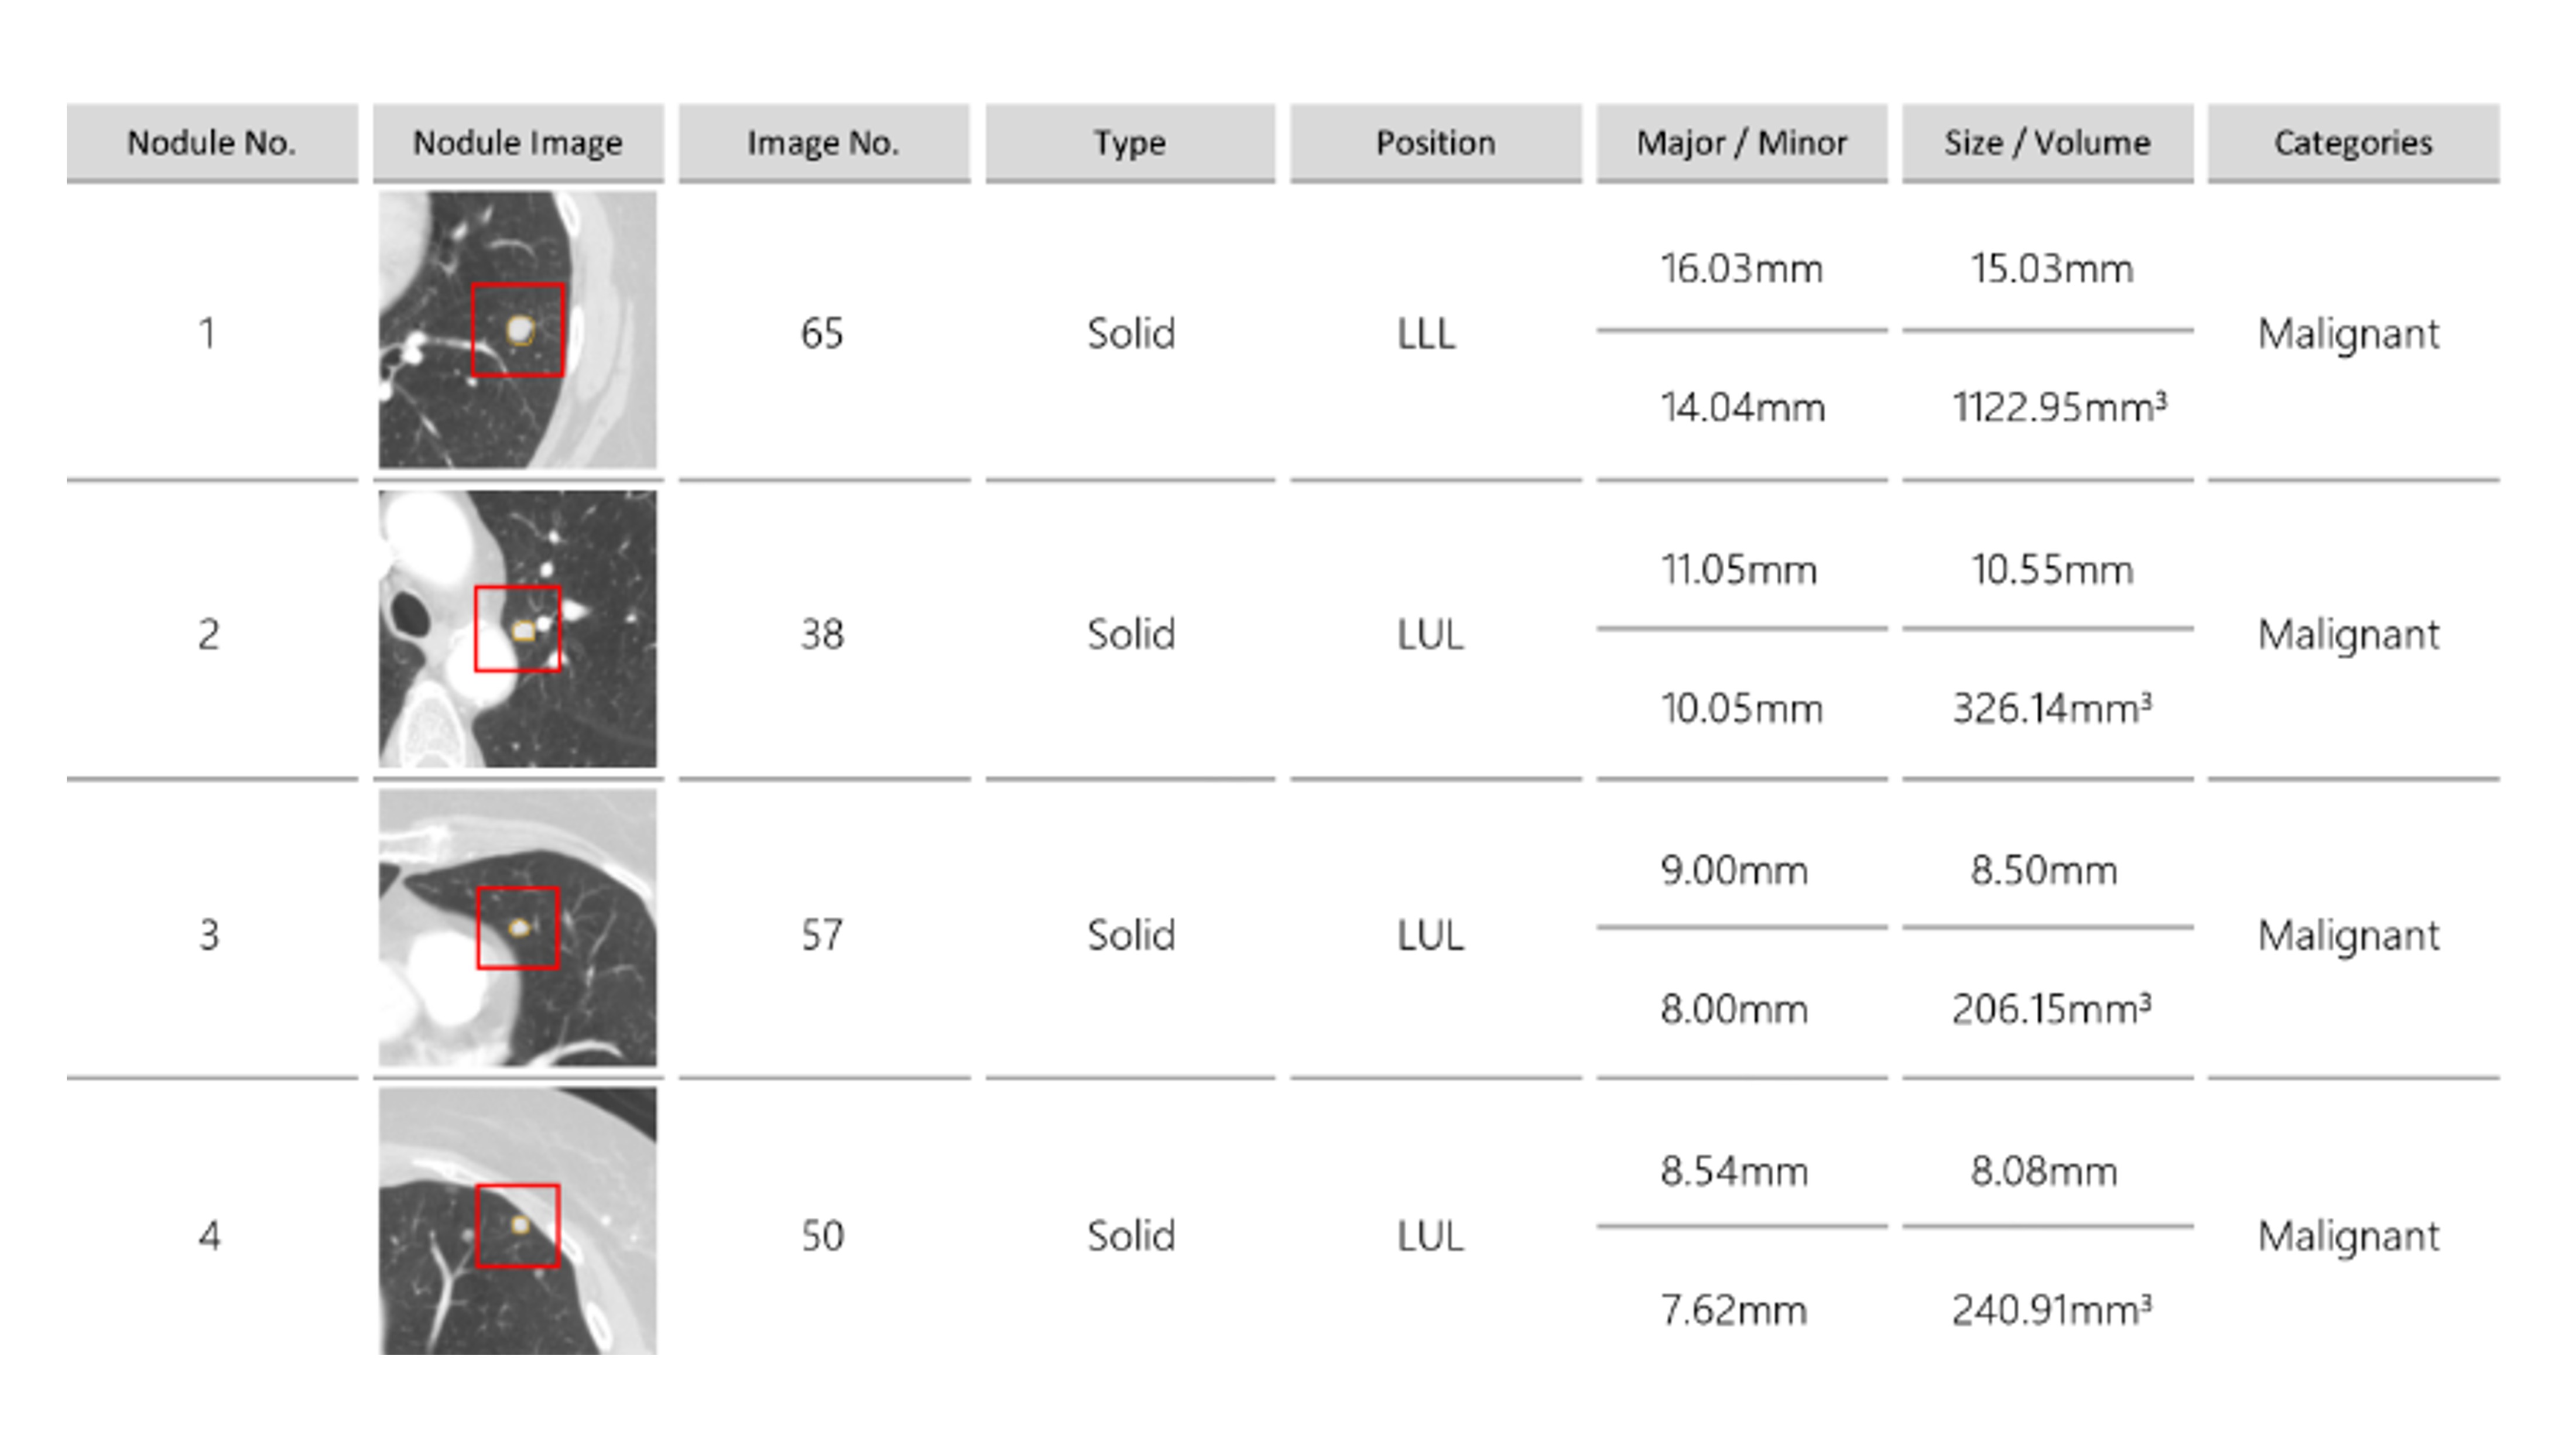
Task: Click the Nodule No. column header
Action: (x=212, y=143)
